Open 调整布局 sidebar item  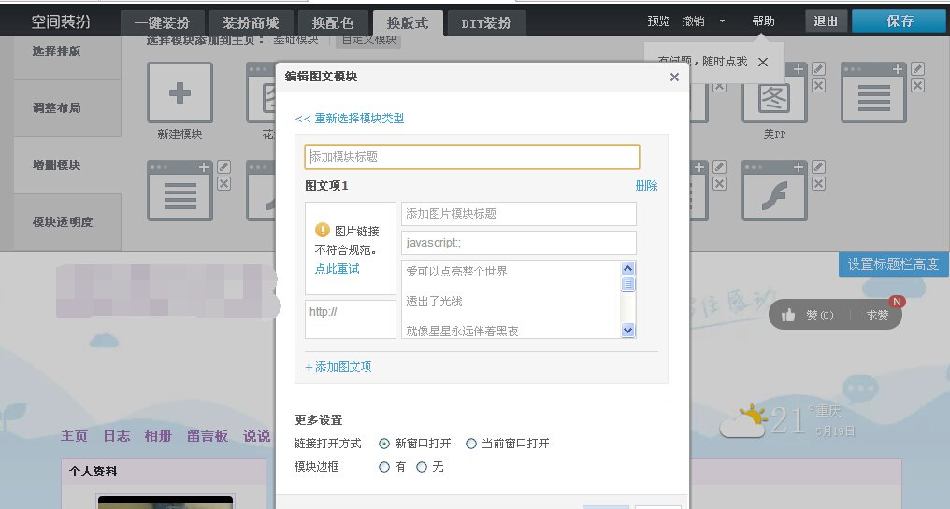pos(67,108)
